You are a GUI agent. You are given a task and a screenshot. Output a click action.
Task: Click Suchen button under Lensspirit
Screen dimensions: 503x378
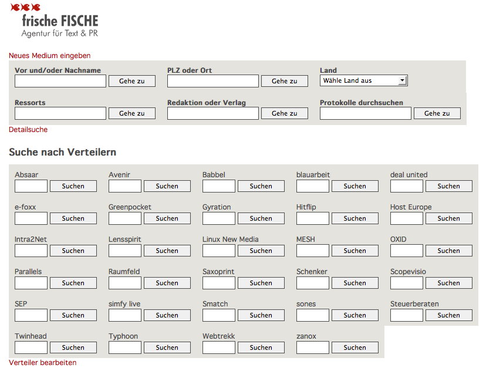click(167, 251)
